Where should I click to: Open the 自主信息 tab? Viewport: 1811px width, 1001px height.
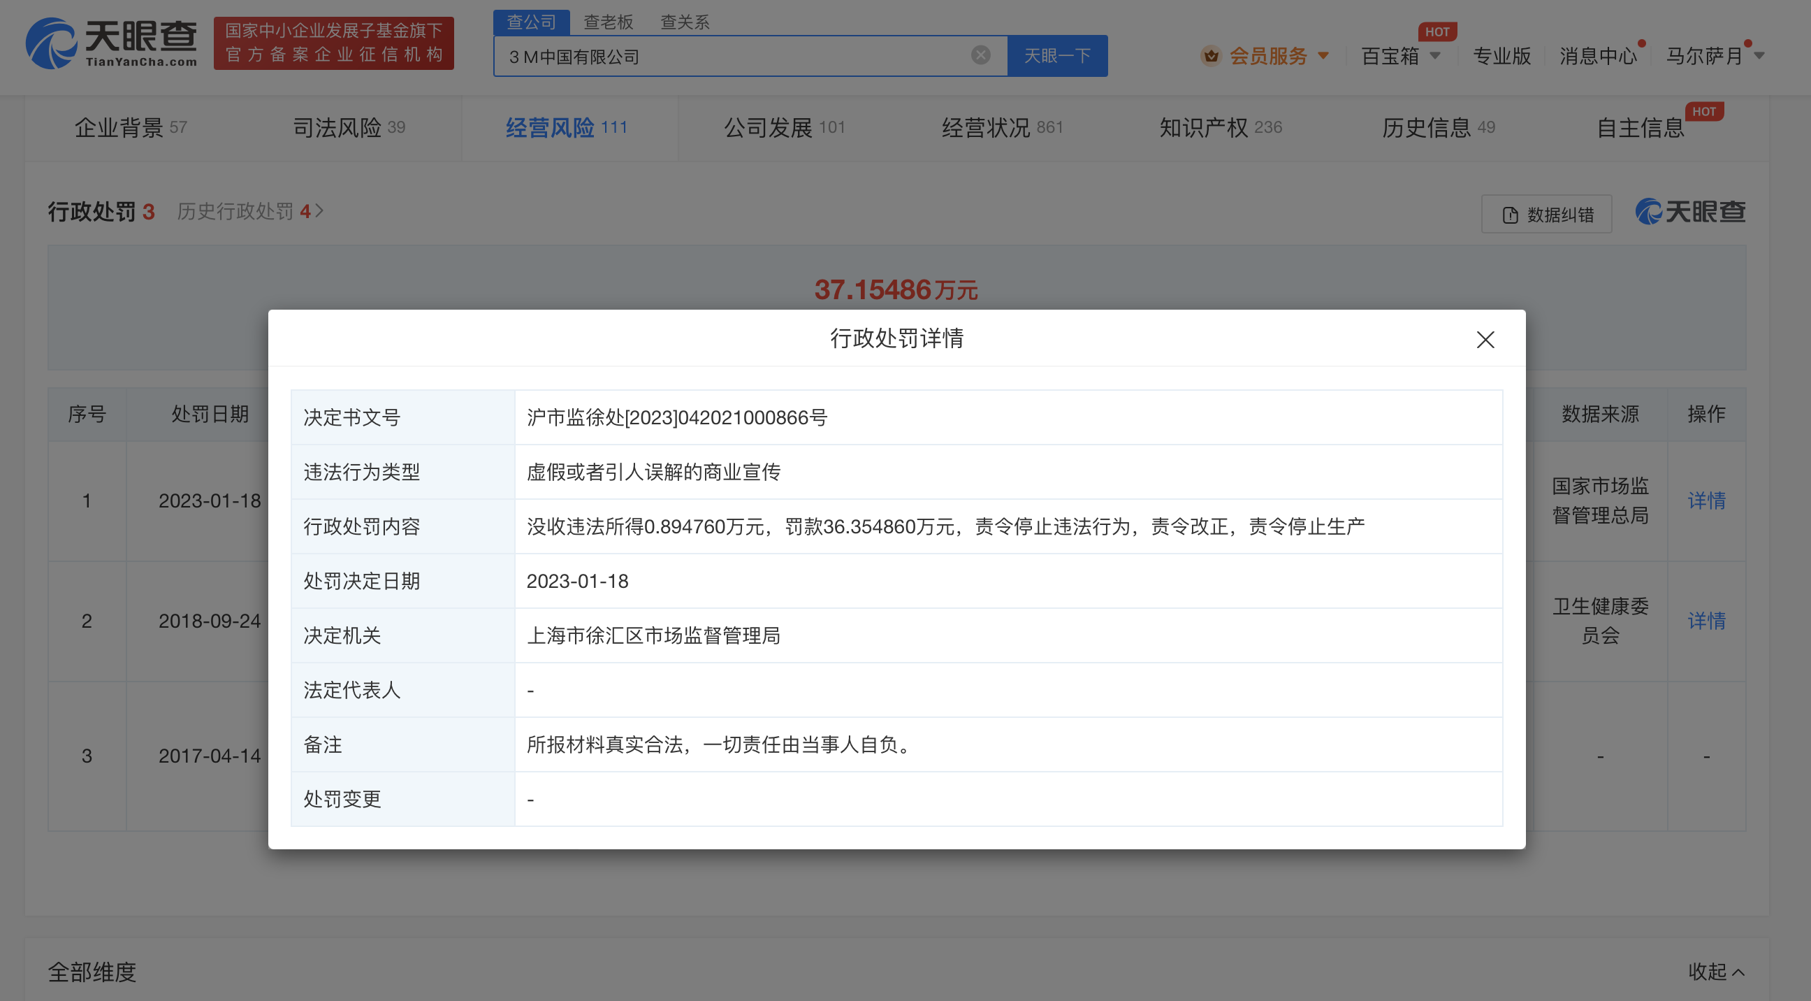1641,127
